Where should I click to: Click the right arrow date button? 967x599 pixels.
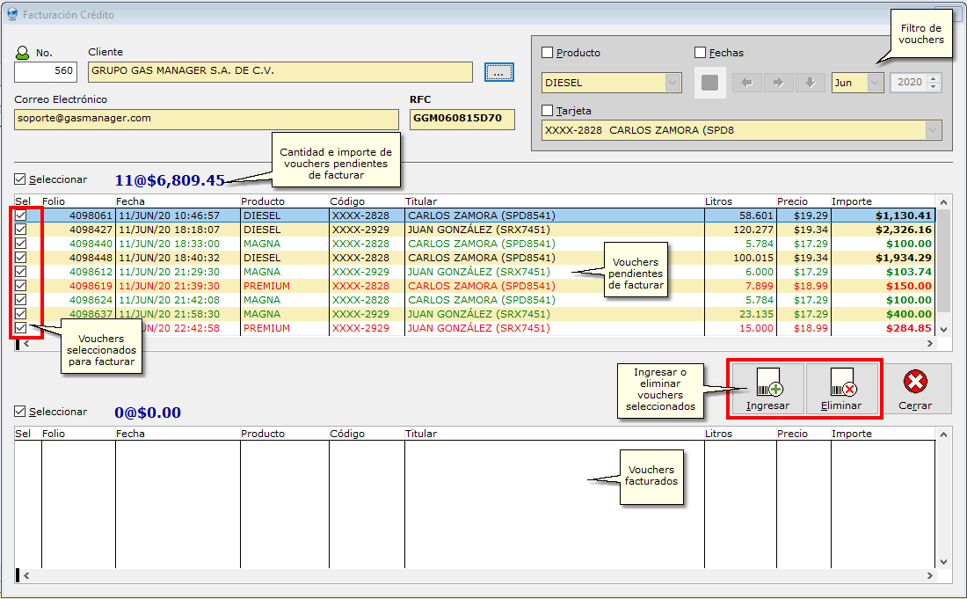[778, 83]
